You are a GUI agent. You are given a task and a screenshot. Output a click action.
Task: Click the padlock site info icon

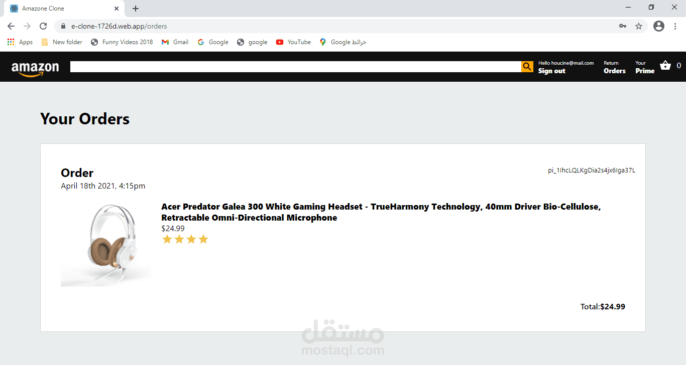click(x=63, y=26)
